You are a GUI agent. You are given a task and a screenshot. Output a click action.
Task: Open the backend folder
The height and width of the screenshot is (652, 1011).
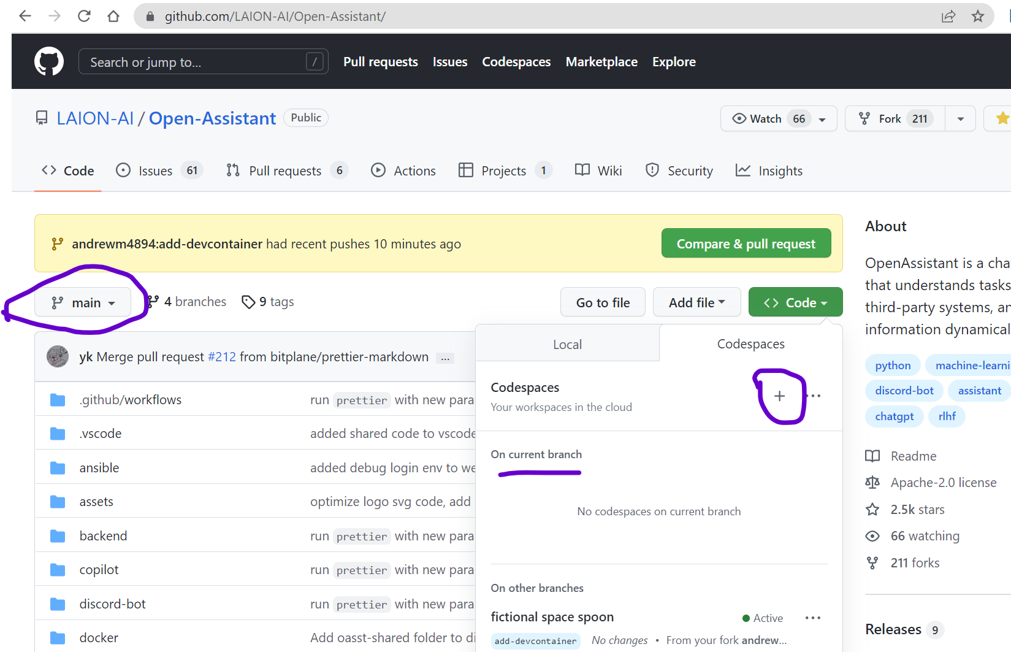[x=103, y=536]
